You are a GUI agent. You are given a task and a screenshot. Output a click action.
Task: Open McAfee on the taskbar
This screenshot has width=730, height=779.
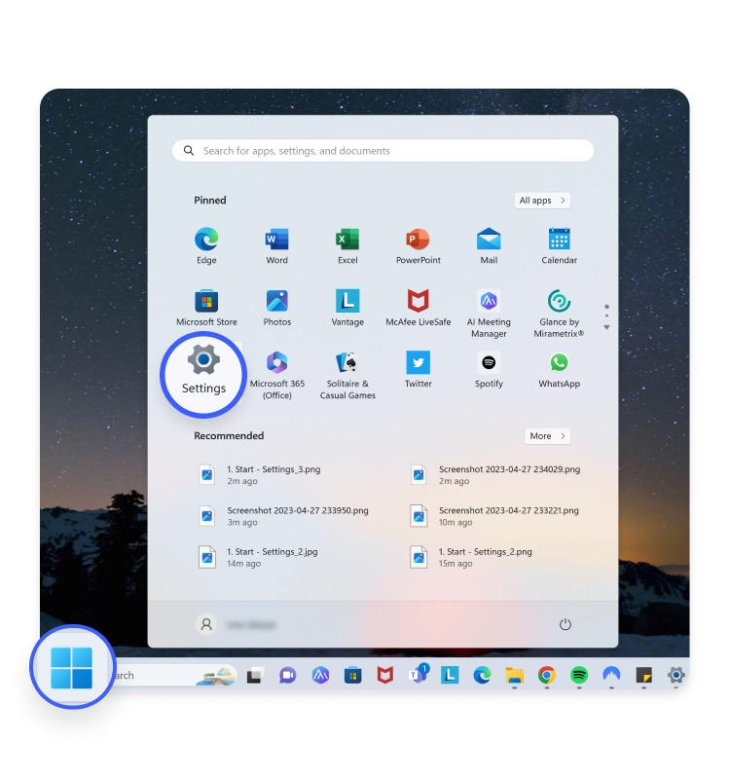384,676
